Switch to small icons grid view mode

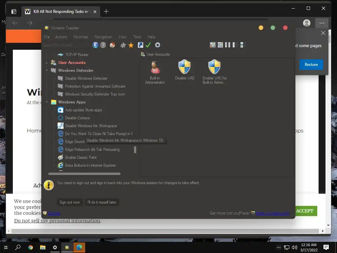coord(220,45)
